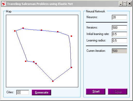The image size is (133, 101).
Task: Start the elastic net training
Action: [x=96, y=91]
